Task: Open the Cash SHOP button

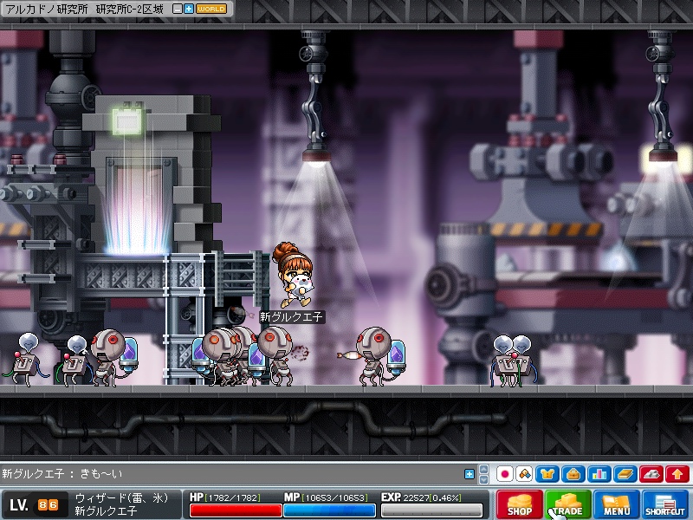Action: (x=519, y=504)
